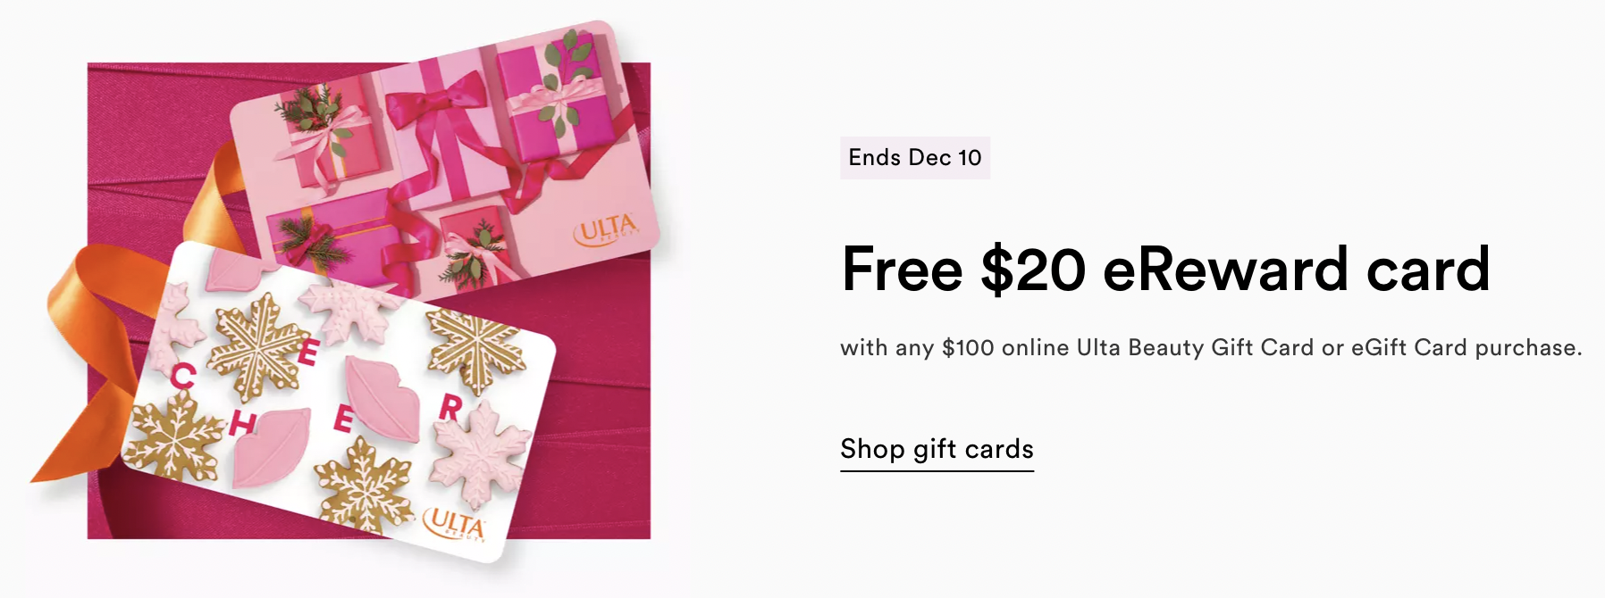Select the Free $20 eReward card headline
The width and height of the screenshot is (1605, 598).
1165,269
